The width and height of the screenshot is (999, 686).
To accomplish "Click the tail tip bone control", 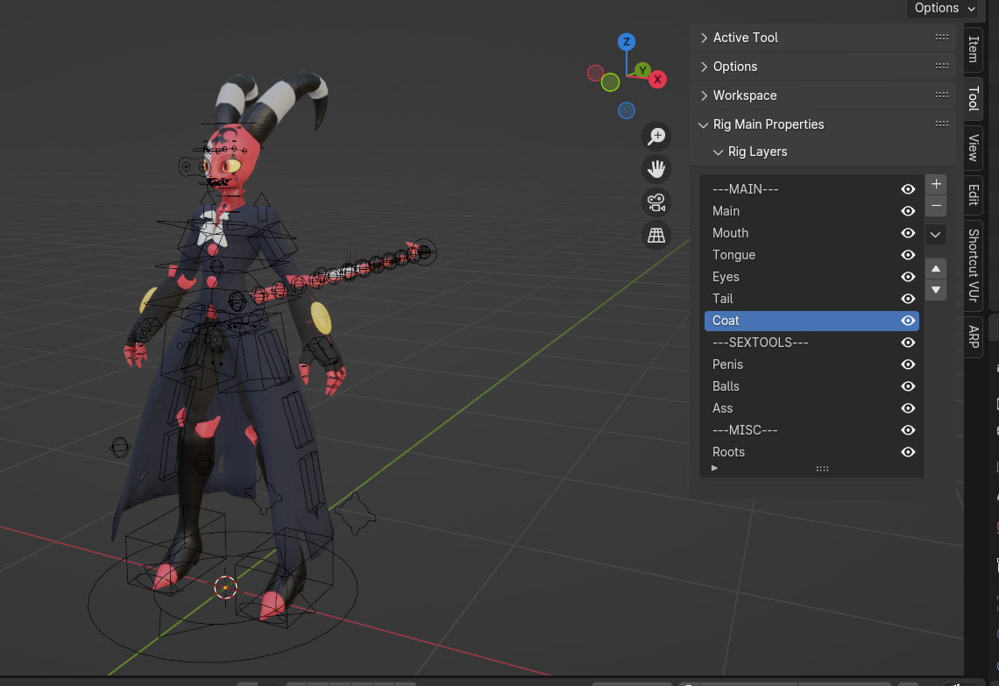I will [x=424, y=252].
